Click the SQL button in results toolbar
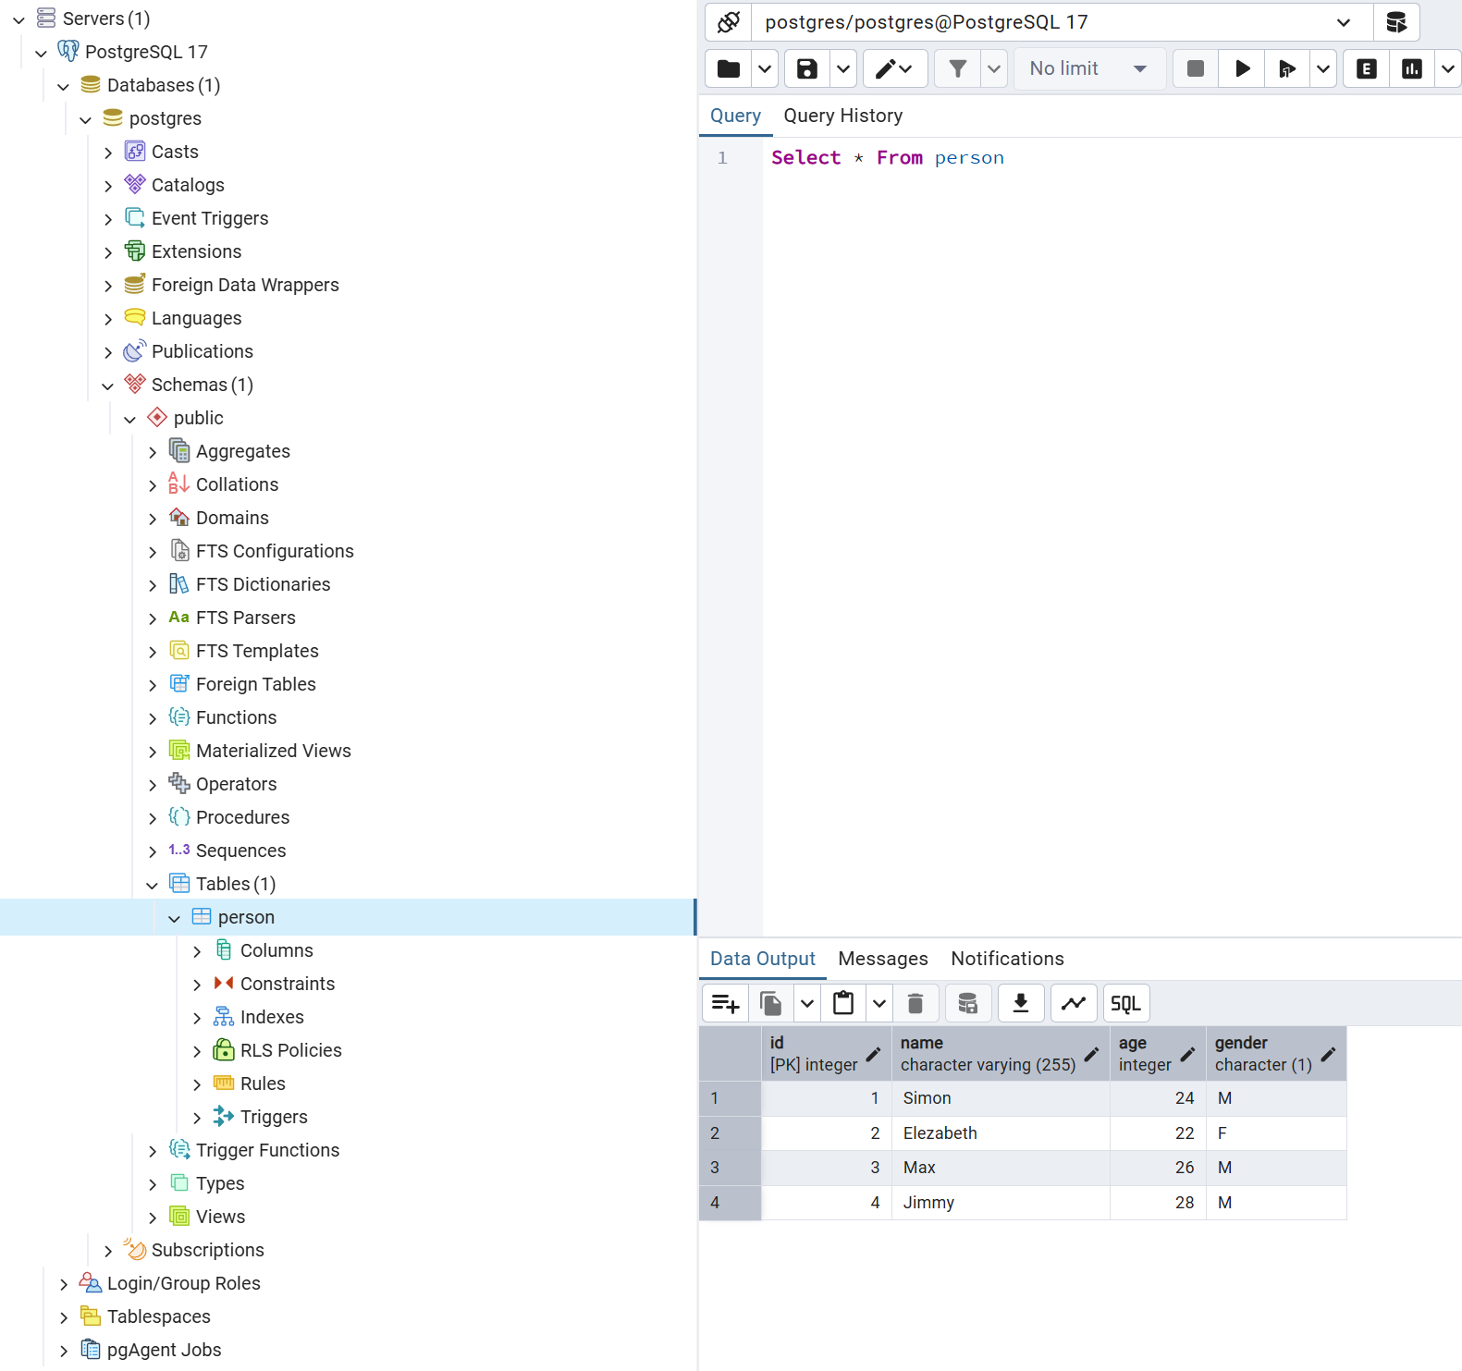 pyautogui.click(x=1125, y=1003)
